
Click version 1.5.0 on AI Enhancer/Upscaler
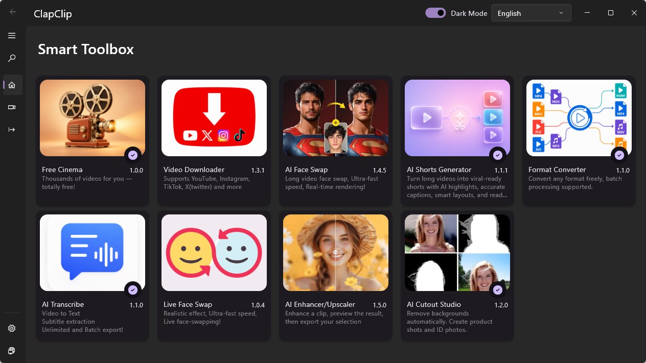[x=380, y=305]
